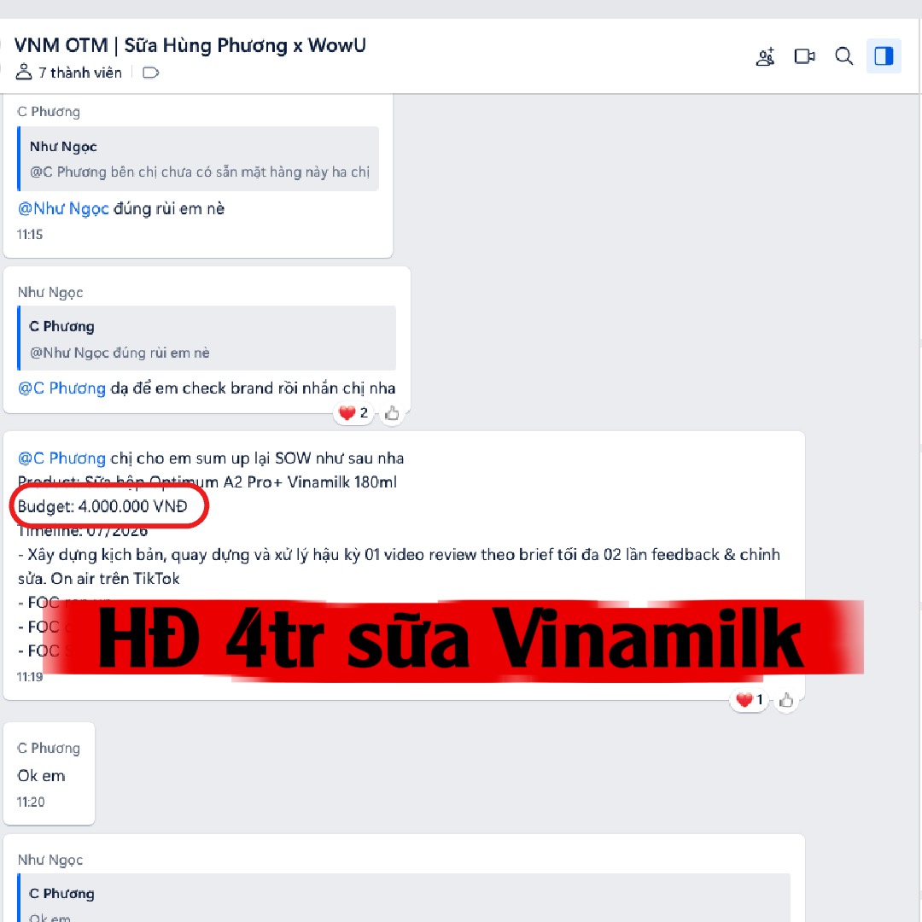The width and height of the screenshot is (922, 922).
Task: Open the bottom quoted C Phương Ok em reply
Action: tap(404, 898)
